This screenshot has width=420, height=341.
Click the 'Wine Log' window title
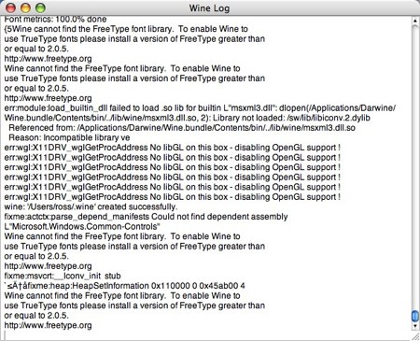(x=210, y=8)
